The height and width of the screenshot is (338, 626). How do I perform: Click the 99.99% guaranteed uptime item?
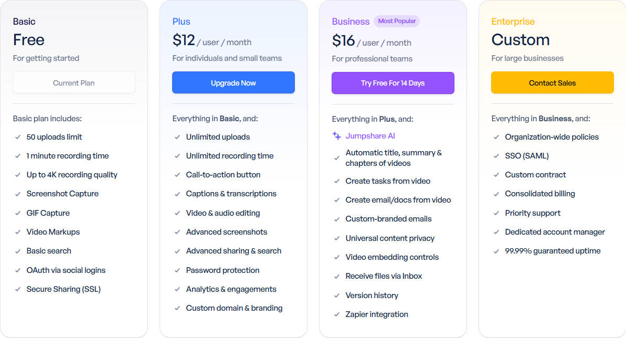(x=553, y=251)
